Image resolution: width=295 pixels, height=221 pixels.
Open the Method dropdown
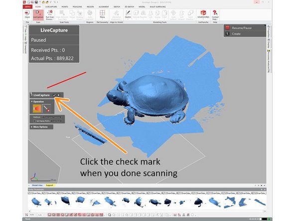tap(52, 117)
